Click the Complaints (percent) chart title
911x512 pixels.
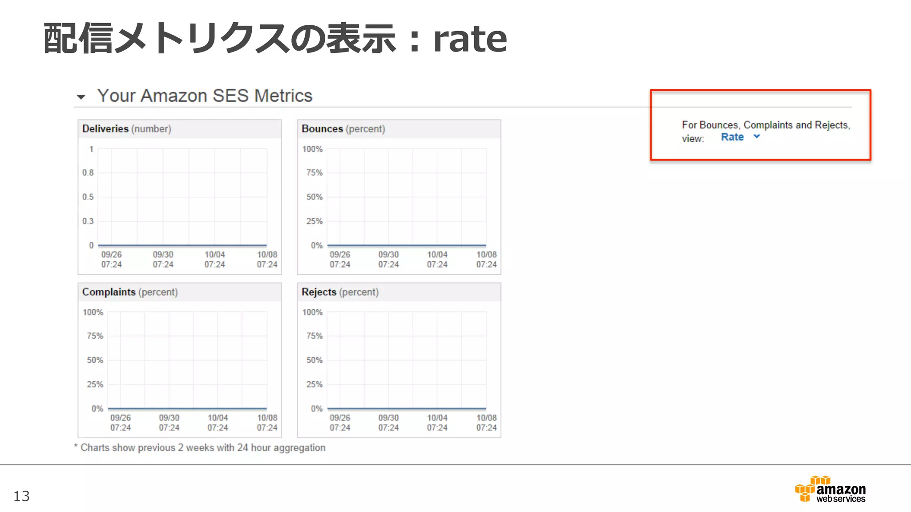pos(130,292)
